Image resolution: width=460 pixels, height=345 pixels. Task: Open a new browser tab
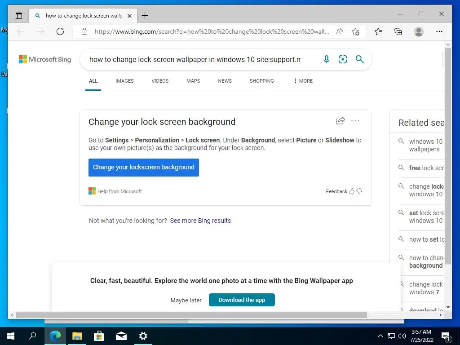[x=145, y=16]
